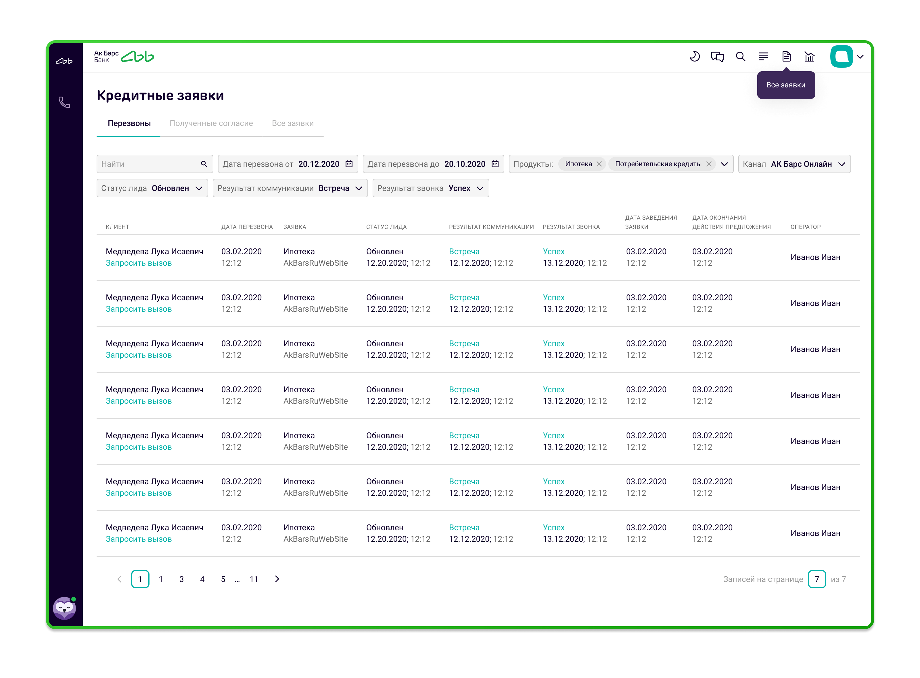Open the chat messages icon
The height and width of the screenshot is (678, 920).
(717, 56)
